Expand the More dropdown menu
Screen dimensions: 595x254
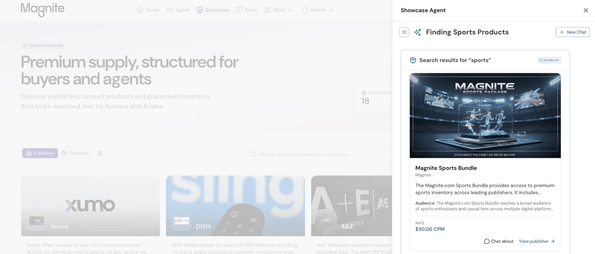[279, 10]
